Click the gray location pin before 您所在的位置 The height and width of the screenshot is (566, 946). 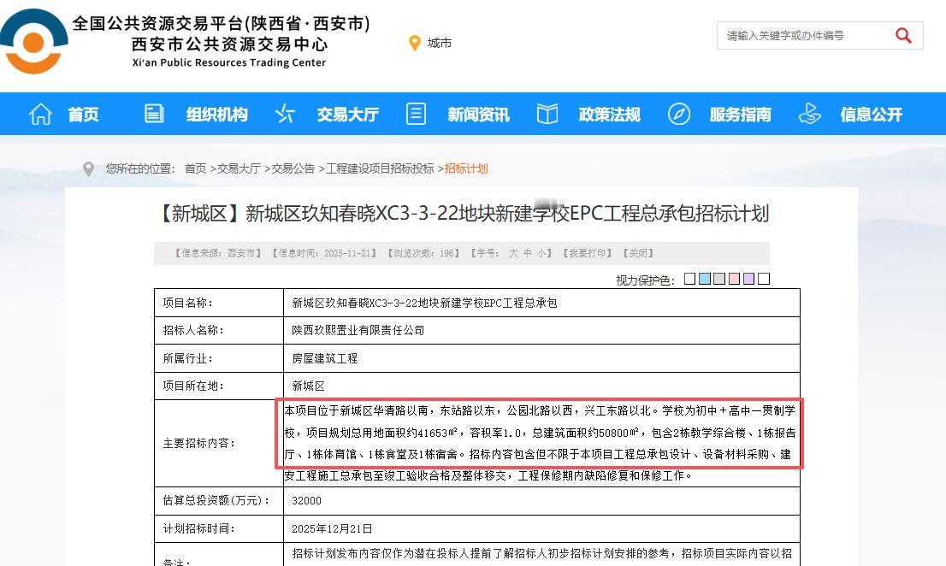[88, 168]
